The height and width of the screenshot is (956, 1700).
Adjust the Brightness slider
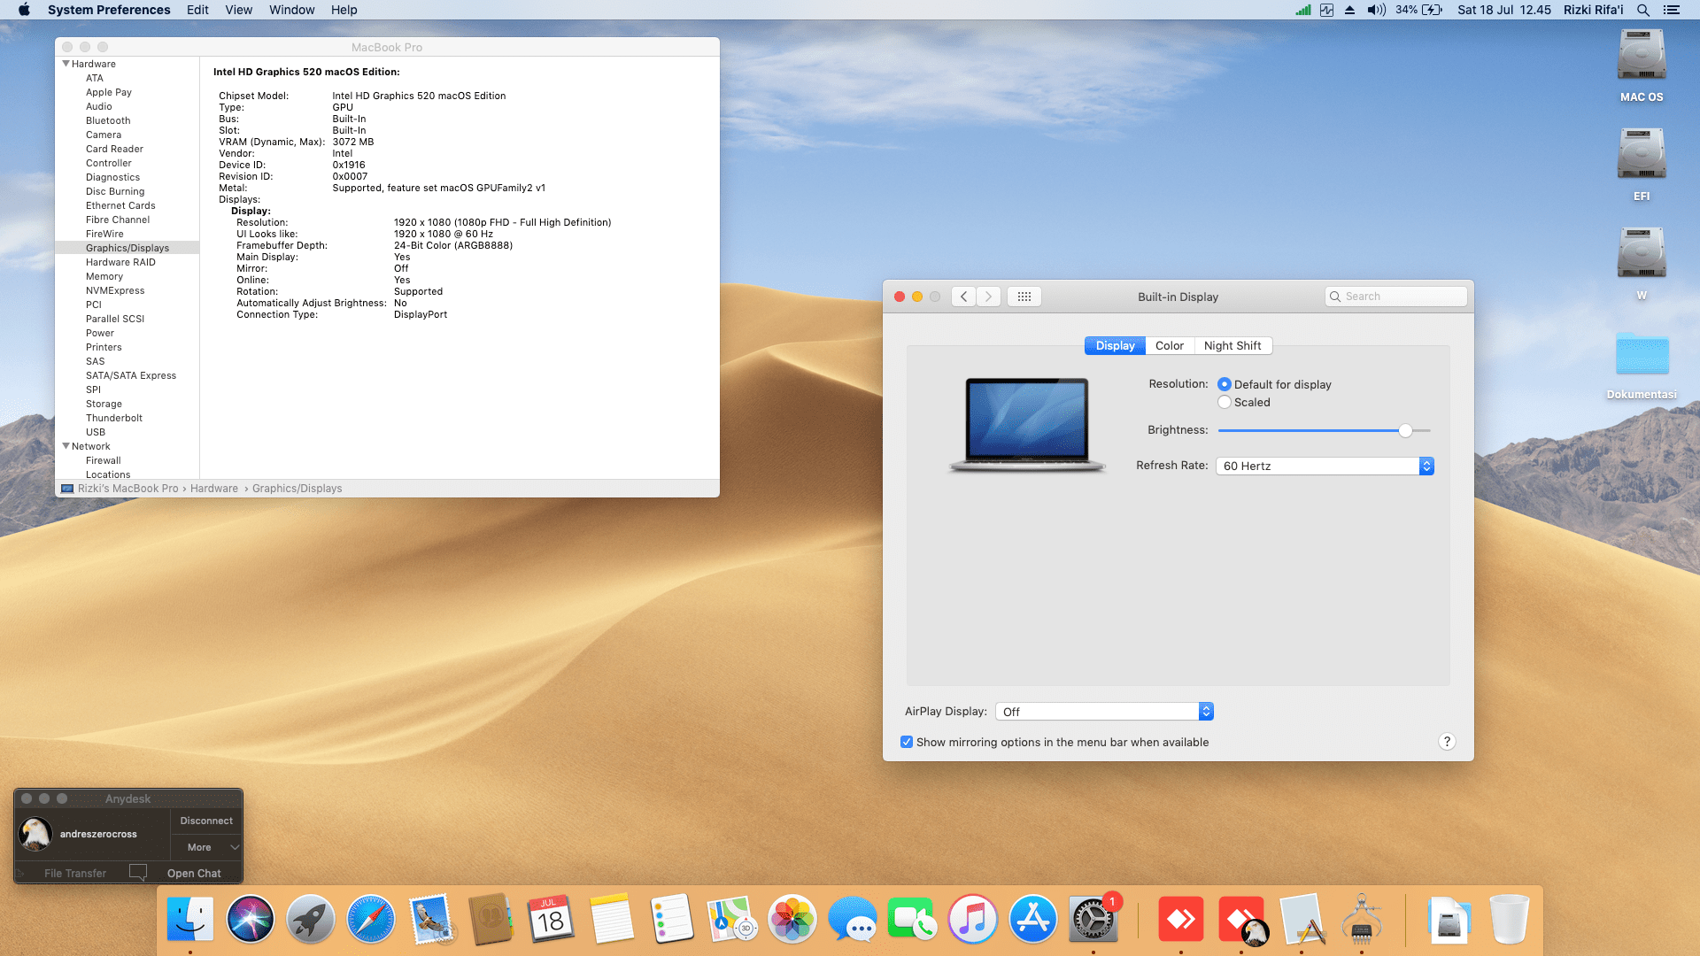pyautogui.click(x=1405, y=430)
